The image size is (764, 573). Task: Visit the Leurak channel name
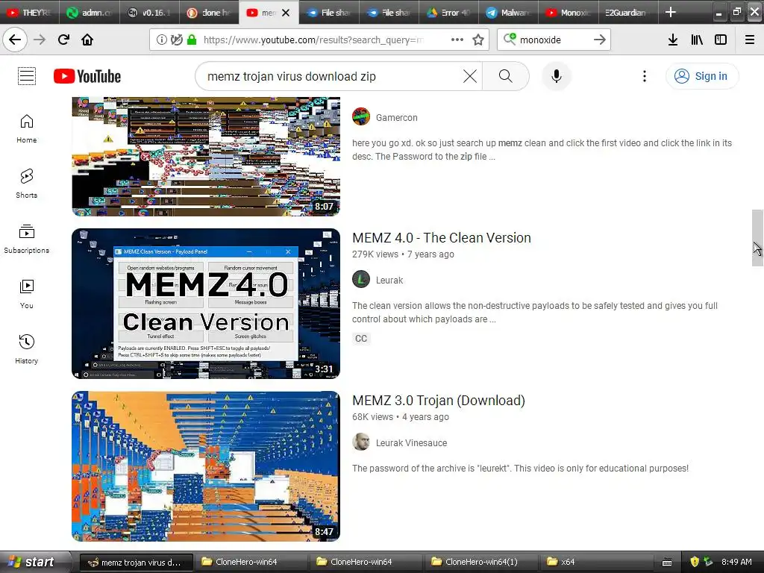pyautogui.click(x=389, y=281)
